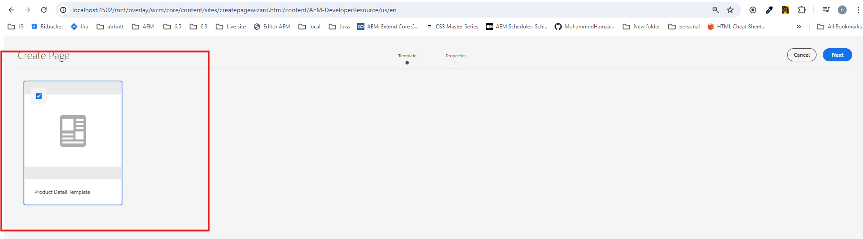Viewport: 863px width, 239px height.
Task: Click the Next button
Action: [837, 55]
